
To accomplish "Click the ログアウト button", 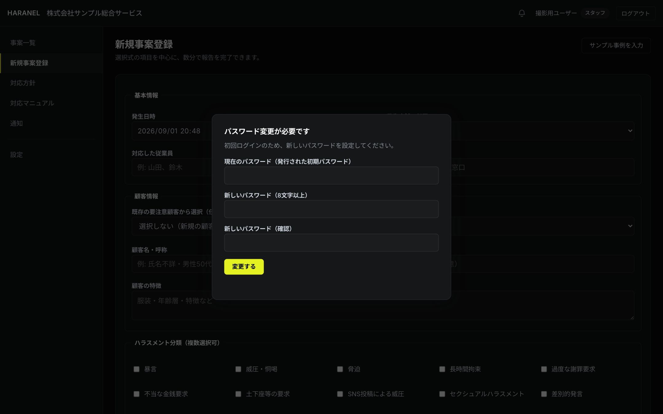I will 635,13.
